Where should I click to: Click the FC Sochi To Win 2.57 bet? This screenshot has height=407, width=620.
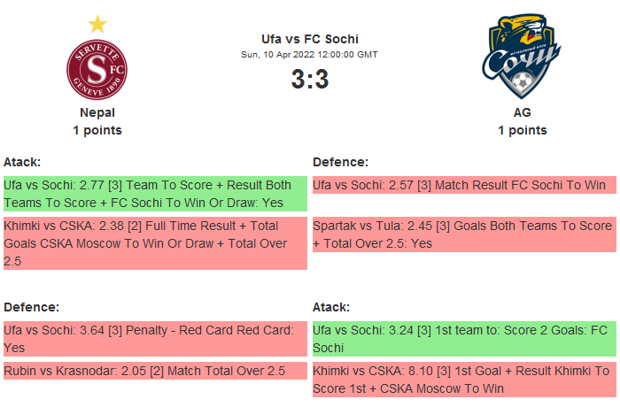[x=464, y=185]
